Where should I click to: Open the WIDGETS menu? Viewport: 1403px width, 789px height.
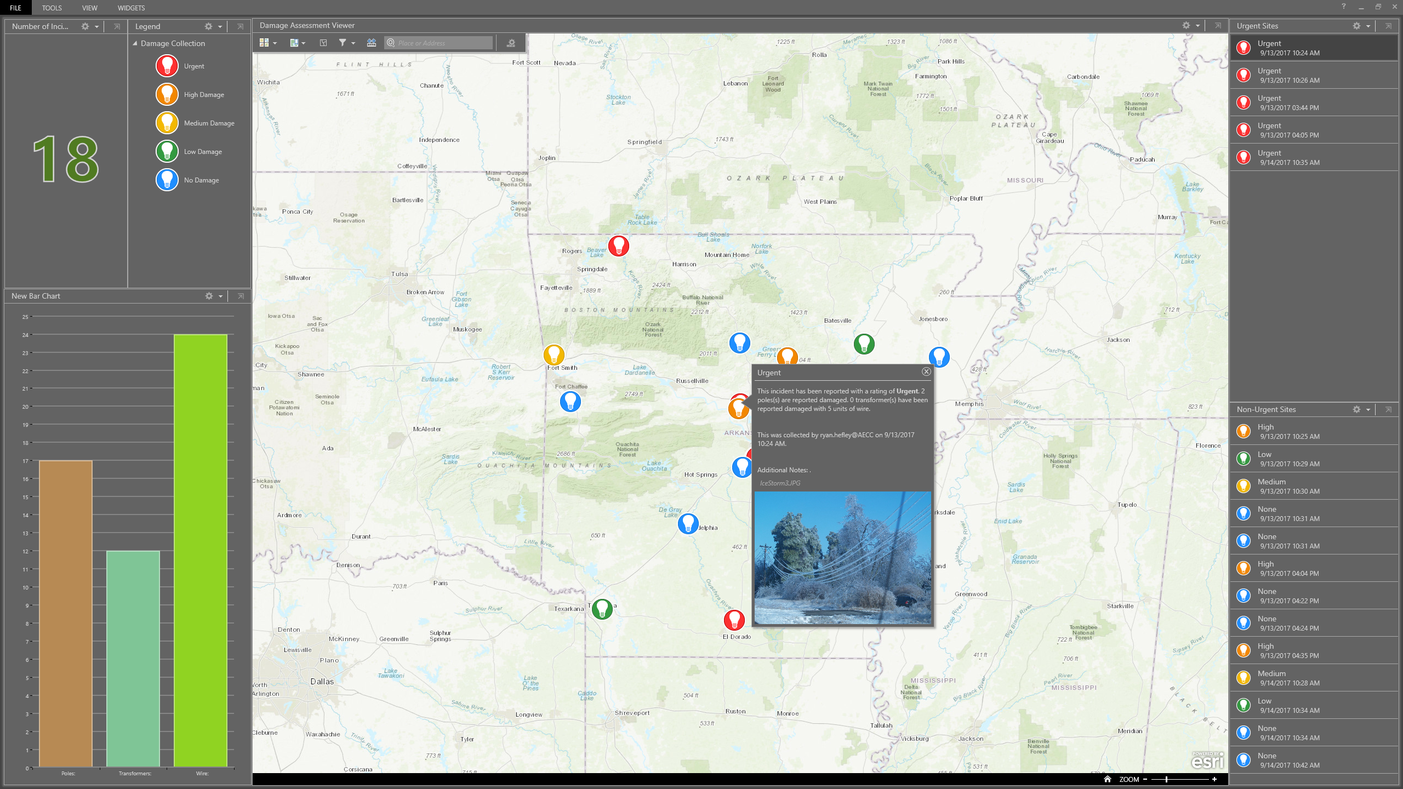pyautogui.click(x=132, y=8)
